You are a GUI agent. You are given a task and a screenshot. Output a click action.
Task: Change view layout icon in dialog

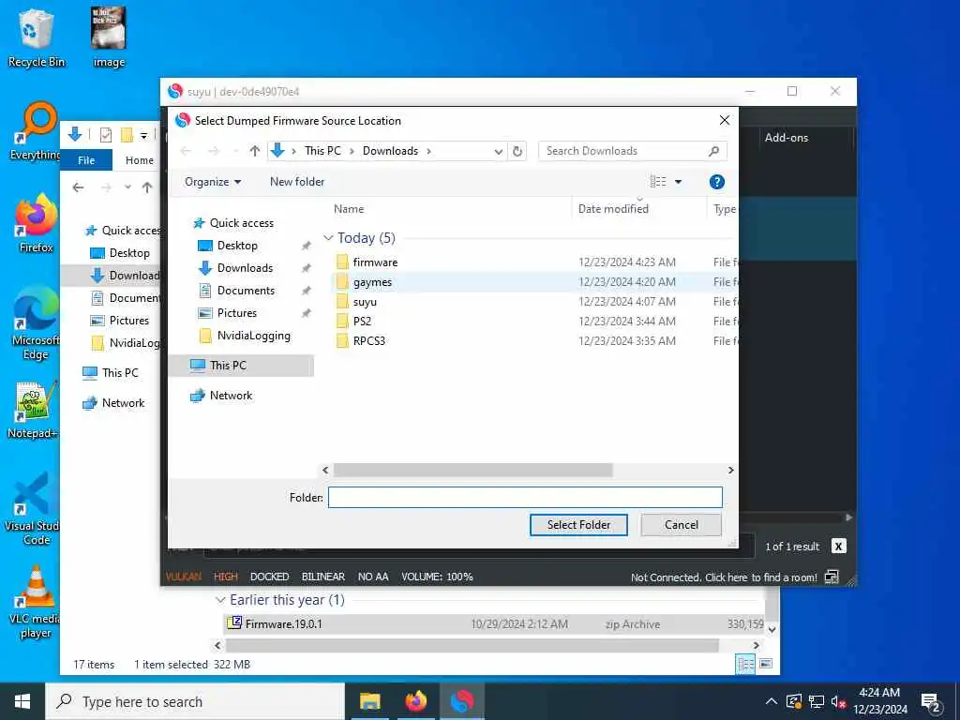click(x=658, y=182)
